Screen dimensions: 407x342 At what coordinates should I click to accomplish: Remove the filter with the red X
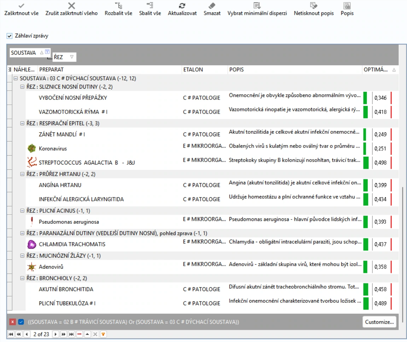[x=12, y=322]
